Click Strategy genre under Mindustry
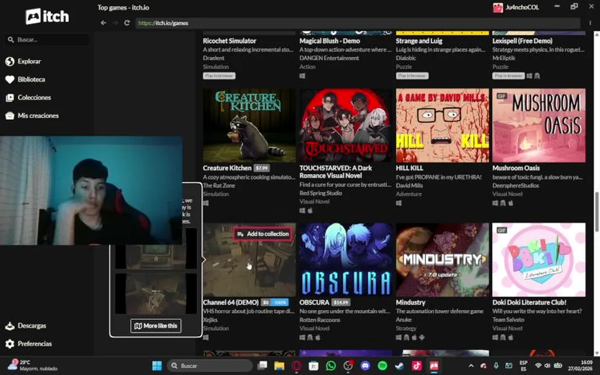 (406, 328)
